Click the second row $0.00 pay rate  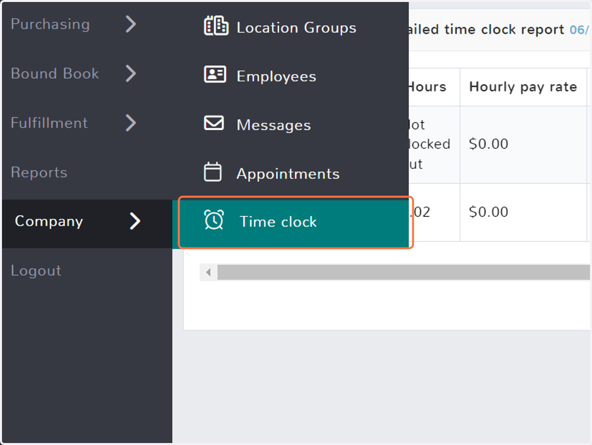click(488, 212)
